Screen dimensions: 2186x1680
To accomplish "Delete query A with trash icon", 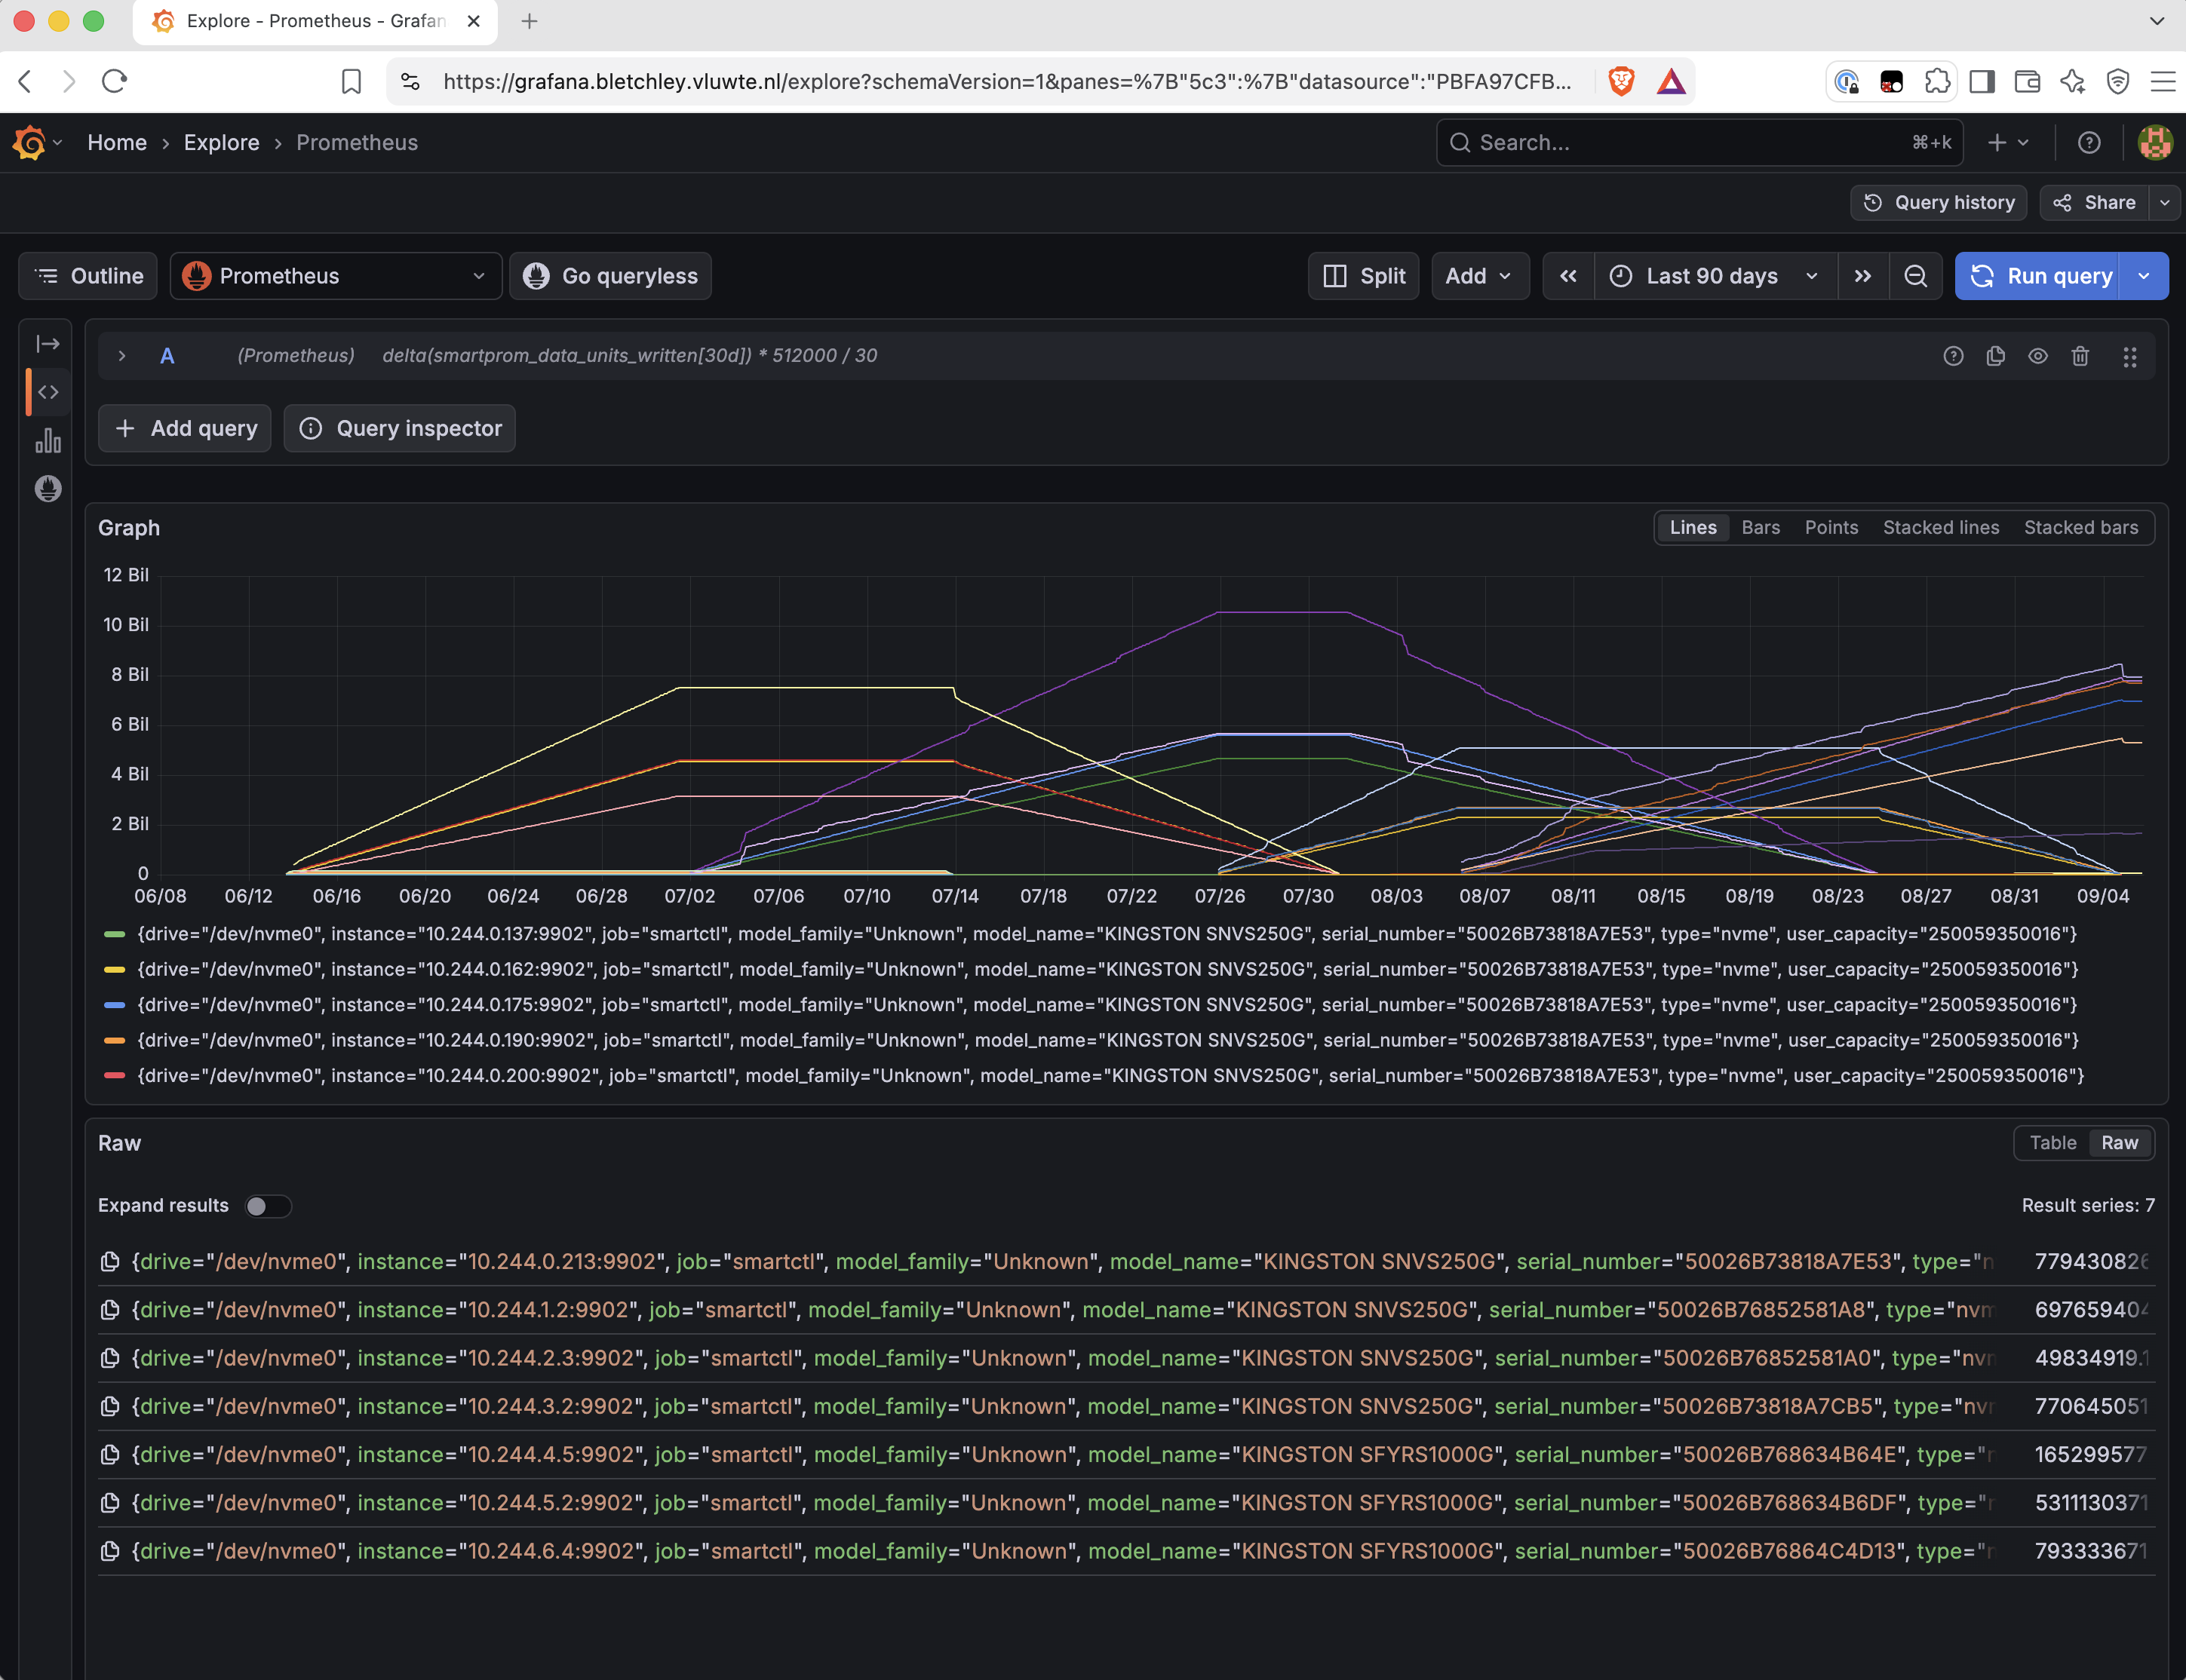I will click(x=2081, y=356).
